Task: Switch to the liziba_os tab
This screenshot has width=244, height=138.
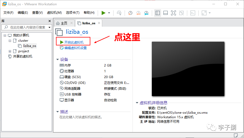Action: [89, 23]
